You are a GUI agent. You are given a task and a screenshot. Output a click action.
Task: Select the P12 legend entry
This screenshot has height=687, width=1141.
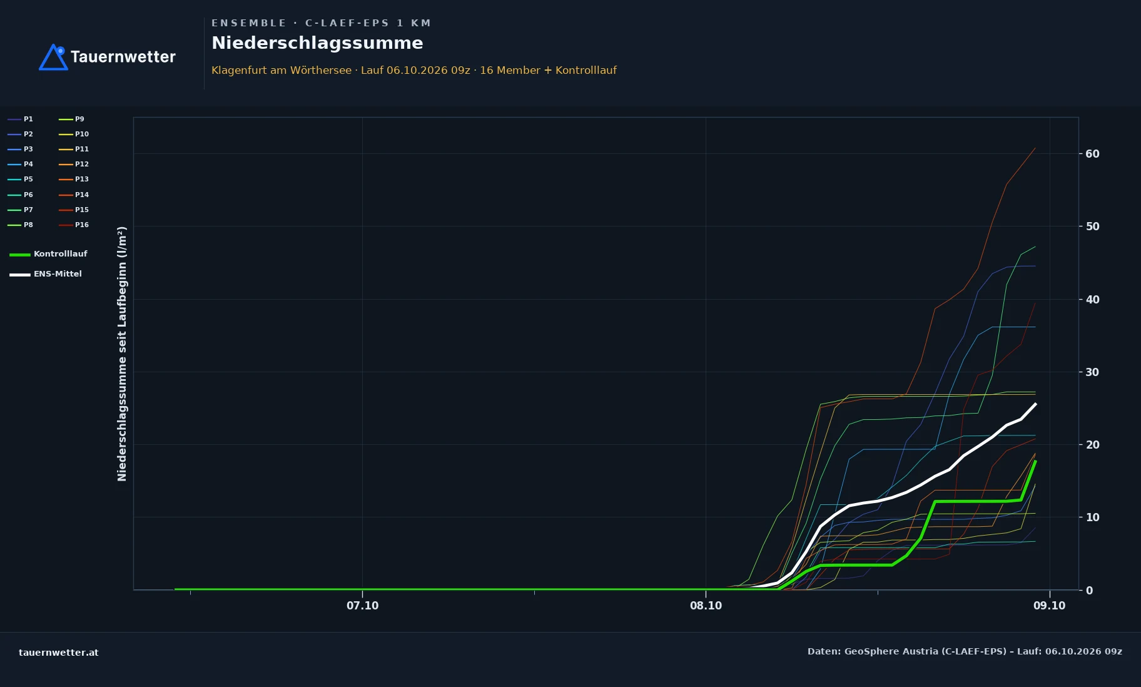tap(74, 164)
